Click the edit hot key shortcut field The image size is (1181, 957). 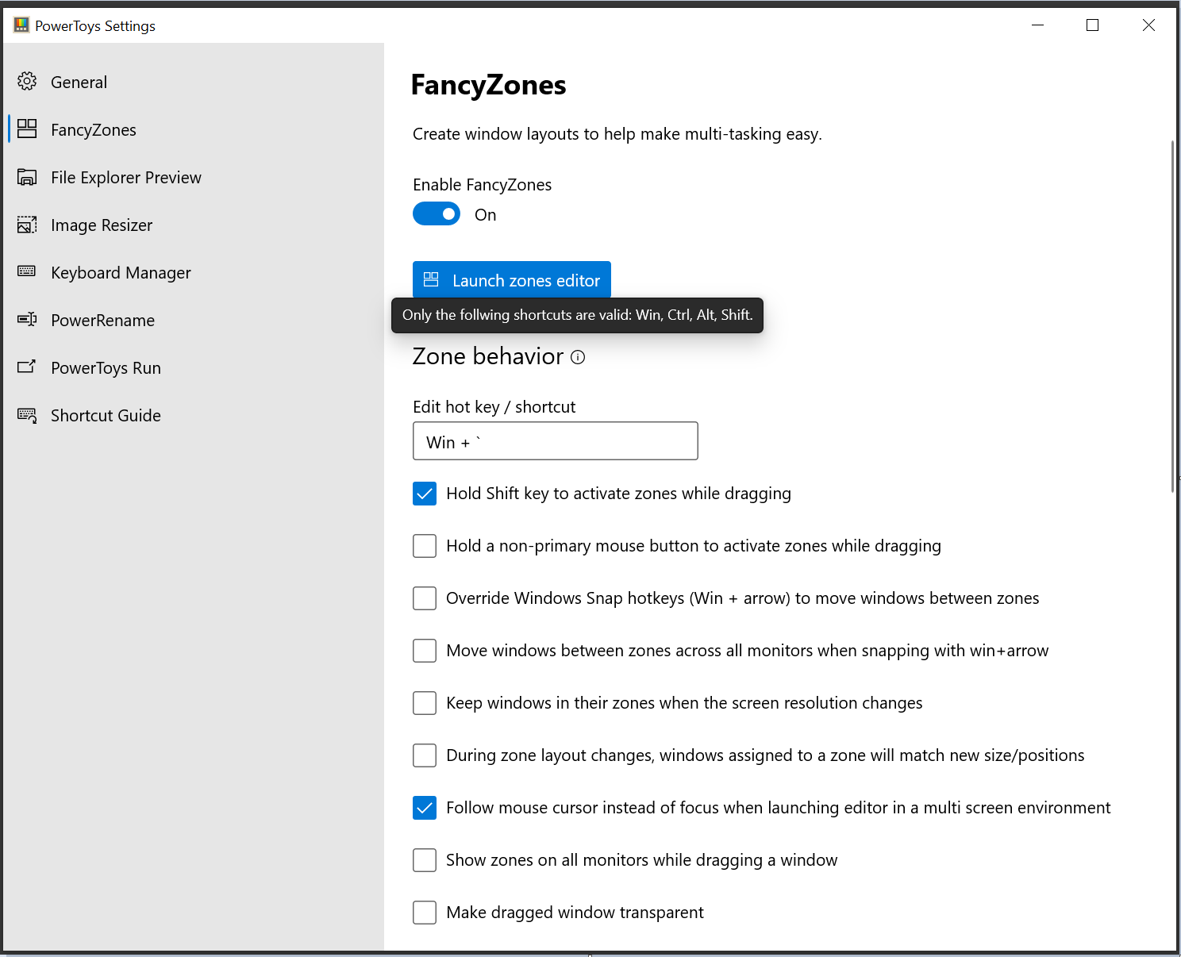[x=554, y=440]
